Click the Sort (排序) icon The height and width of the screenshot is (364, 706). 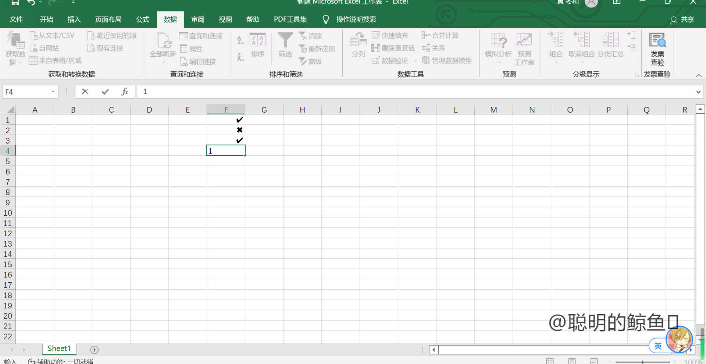[257, 40]
